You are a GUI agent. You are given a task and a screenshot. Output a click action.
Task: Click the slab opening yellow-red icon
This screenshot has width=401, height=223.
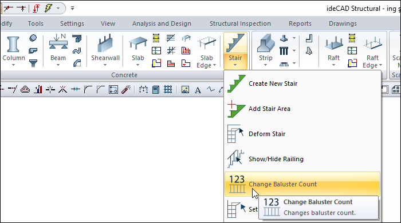coord(156,63)
